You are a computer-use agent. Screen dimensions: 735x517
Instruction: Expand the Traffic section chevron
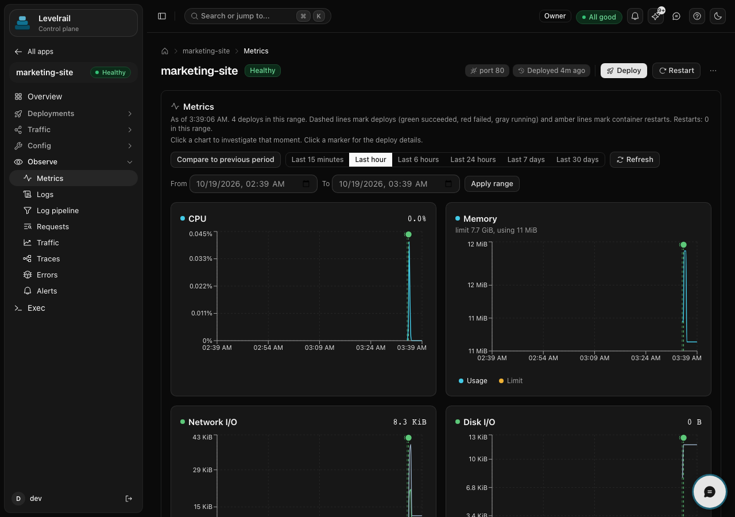coord(130,130)
